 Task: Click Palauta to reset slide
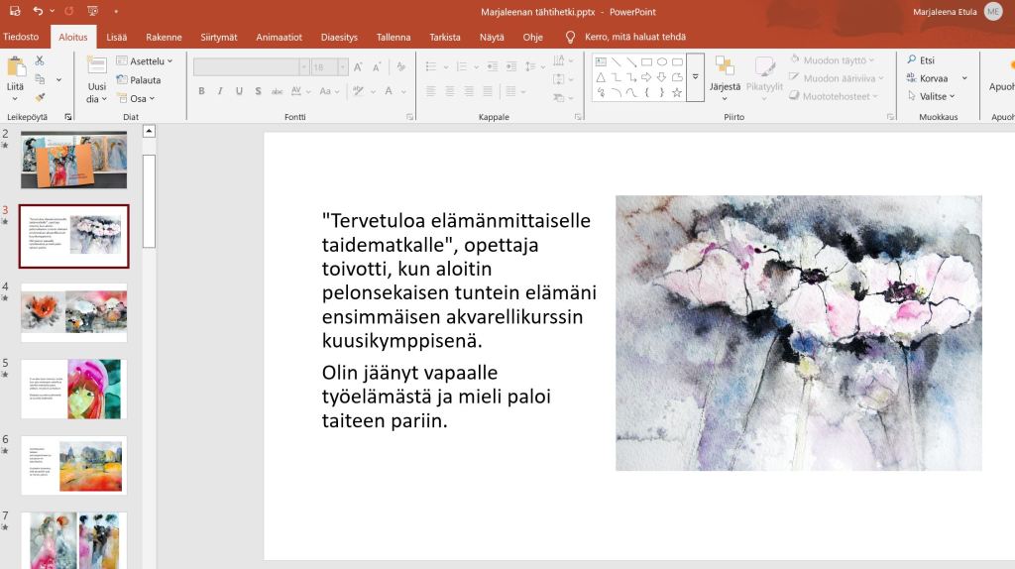click(x=139, y=79)
